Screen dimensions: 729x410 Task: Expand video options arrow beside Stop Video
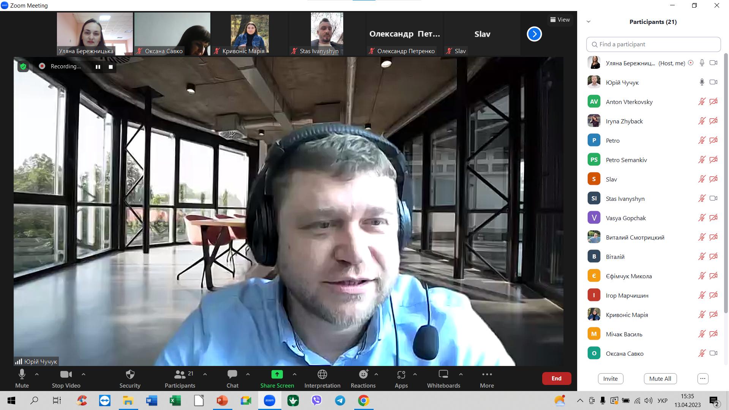pos(84,374)
